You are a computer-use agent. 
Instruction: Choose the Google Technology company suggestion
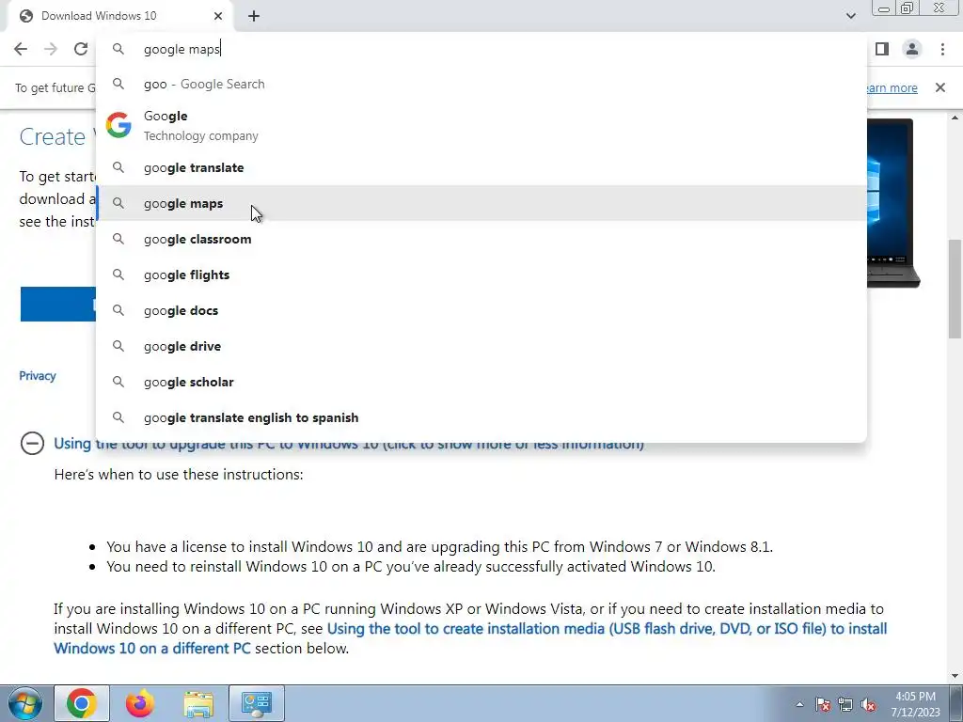pyautogui.click(x=481, y=126)
